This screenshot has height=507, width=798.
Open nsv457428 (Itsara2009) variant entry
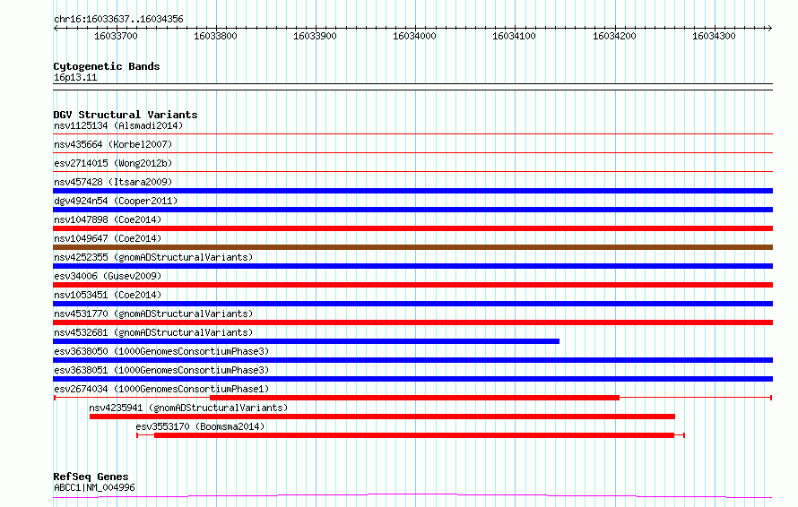pyautogui.click(x=113, y=182)
